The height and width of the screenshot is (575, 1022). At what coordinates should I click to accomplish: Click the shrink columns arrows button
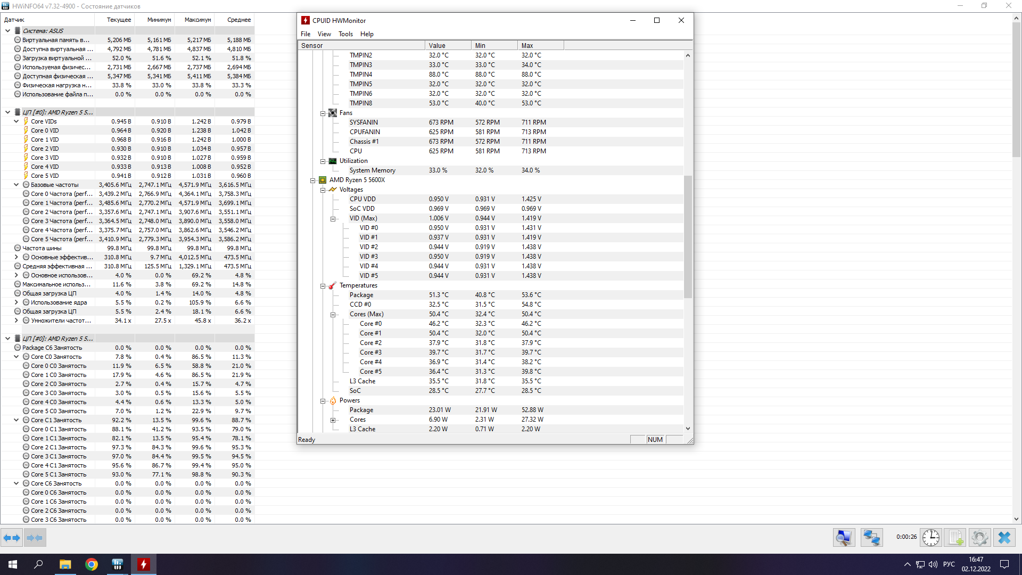(x=35, y=538)
